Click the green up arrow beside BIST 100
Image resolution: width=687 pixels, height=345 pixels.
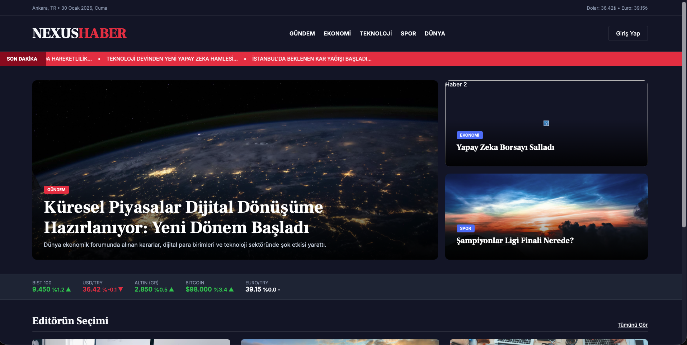(69, 289)
